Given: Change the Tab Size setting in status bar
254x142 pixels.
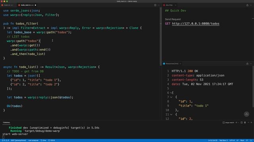Looking at the screenshot, I should (223, 140).
